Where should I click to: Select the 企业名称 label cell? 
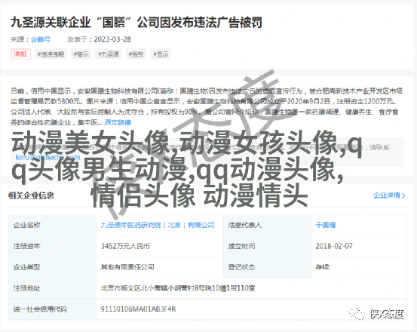pos(52,225)
